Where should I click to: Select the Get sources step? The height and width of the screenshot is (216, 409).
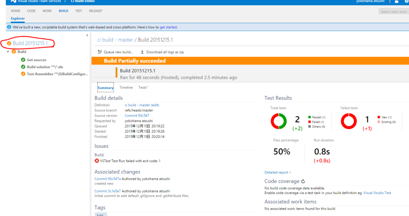36,60
